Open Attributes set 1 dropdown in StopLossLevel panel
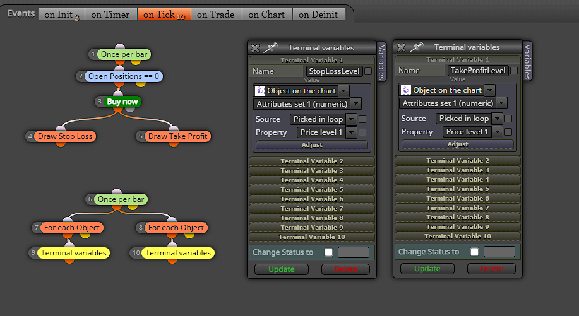Screen dimensions: 579x316 pyautogui.click(x=355, y=104)
